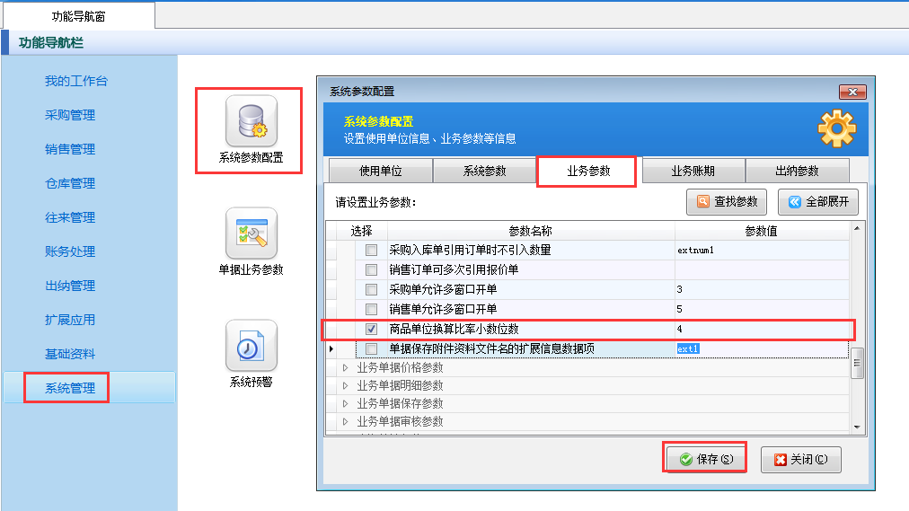
Task: Uncheck 商品单位换算比率小数位数 checkbox
Action: click(371, 330)
